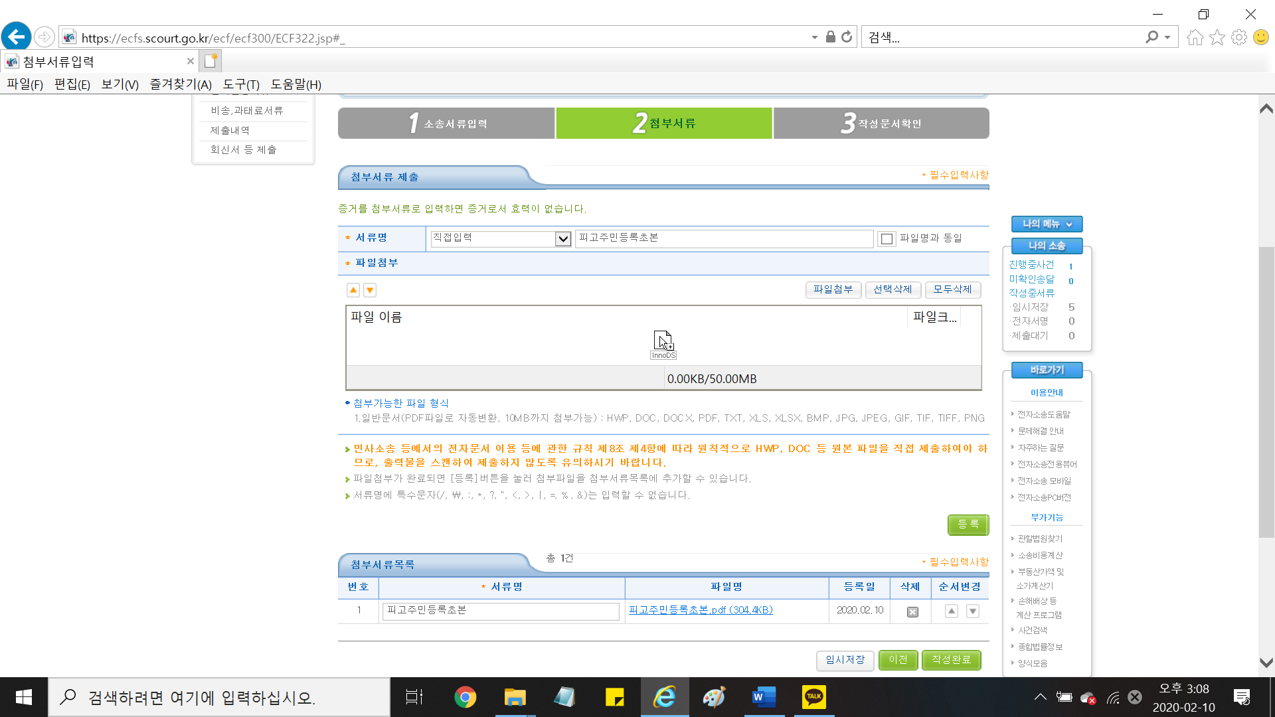
Task: Delete the 피고주민등록초본 row with the X icon
Action: 912,611
